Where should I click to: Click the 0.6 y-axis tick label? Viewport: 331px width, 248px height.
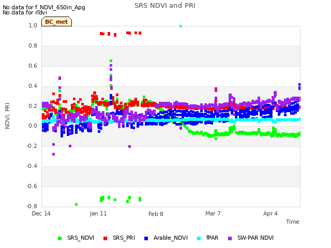33,66
